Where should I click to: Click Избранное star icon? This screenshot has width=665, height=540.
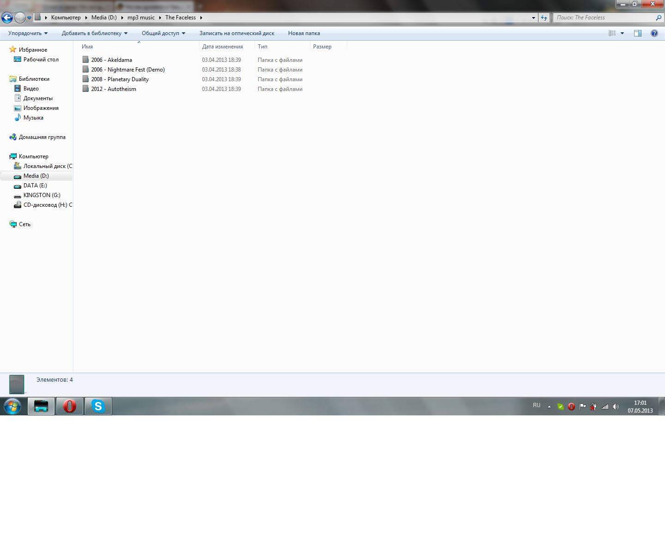13,49
